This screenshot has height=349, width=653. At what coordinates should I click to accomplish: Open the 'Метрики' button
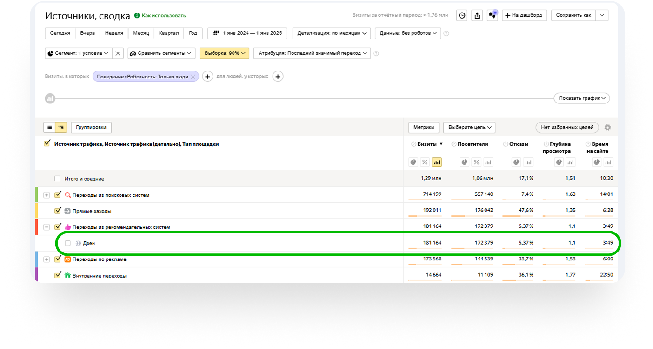(424, 127)
